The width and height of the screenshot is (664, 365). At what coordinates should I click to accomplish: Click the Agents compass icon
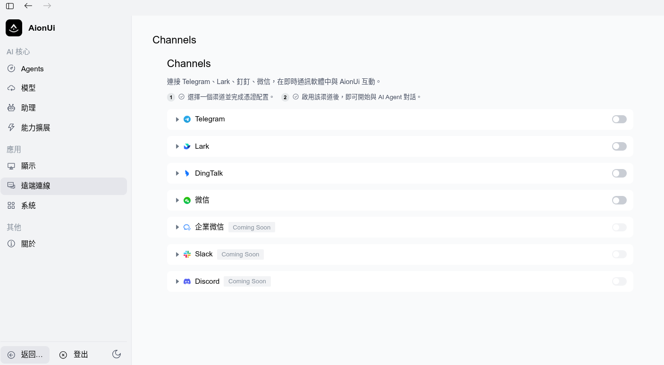(x=11, y=68)
